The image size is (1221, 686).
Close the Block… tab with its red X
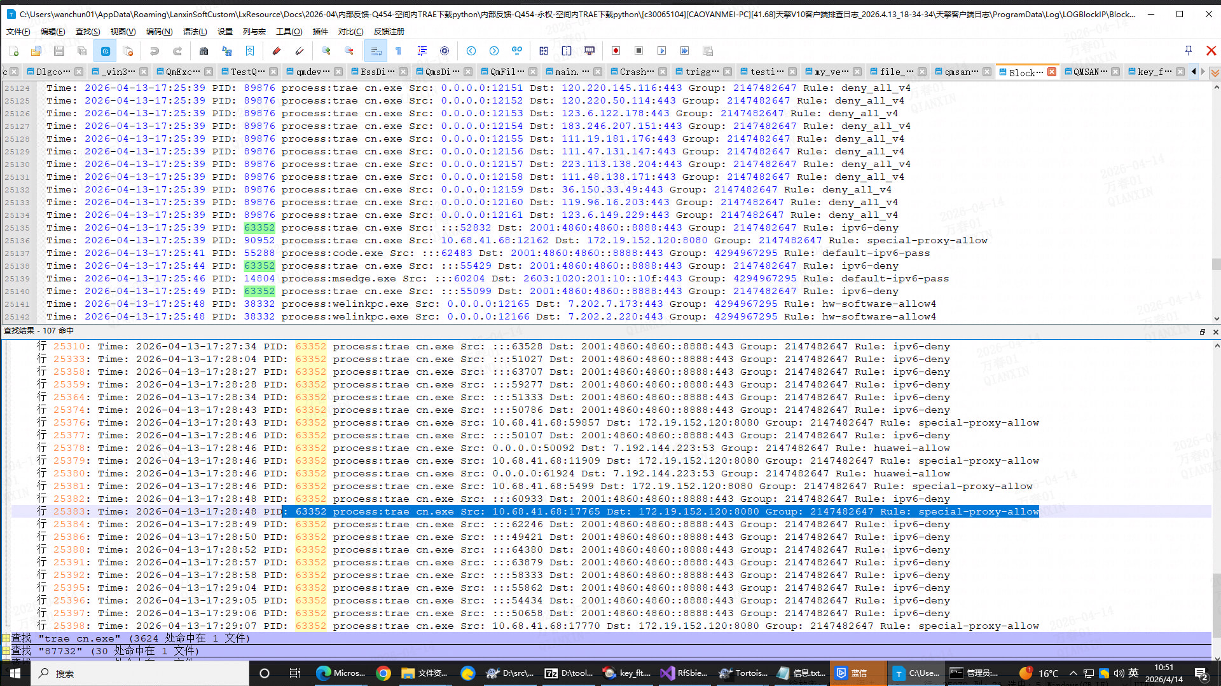[x=1052, y=72]
